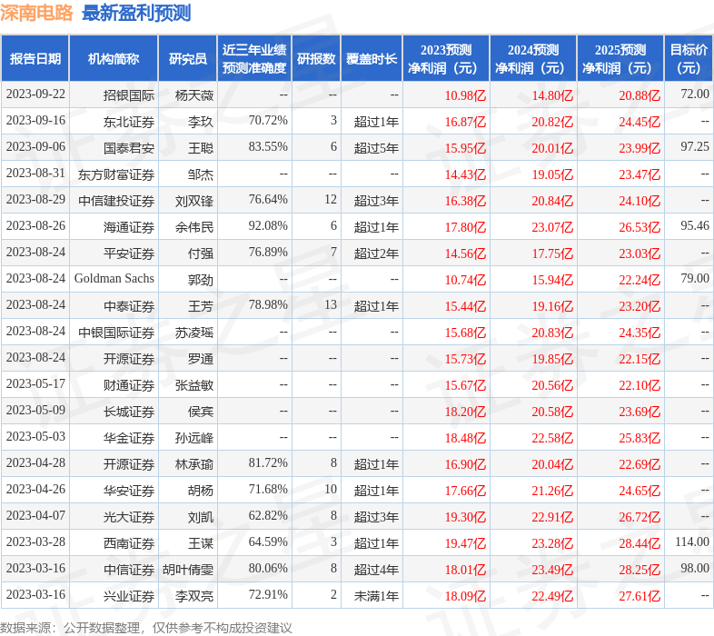The height and width of the screenshot is (636, 714).
Task: Click analyst name 罗通
Action: click(x=201, y=359)
